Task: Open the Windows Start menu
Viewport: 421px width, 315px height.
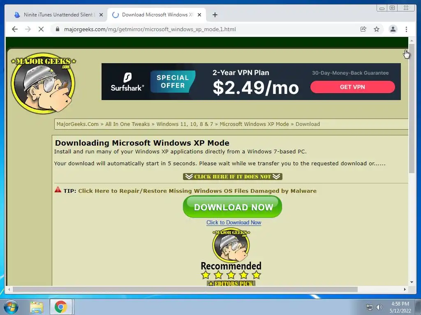Action: [11, 307]
